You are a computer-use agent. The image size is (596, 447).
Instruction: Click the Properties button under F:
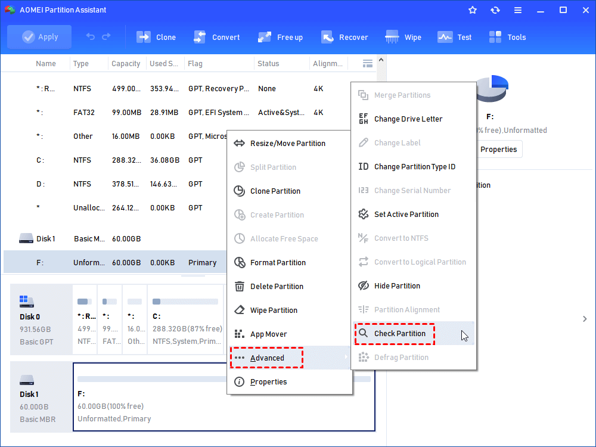click(x=498, y=150)
